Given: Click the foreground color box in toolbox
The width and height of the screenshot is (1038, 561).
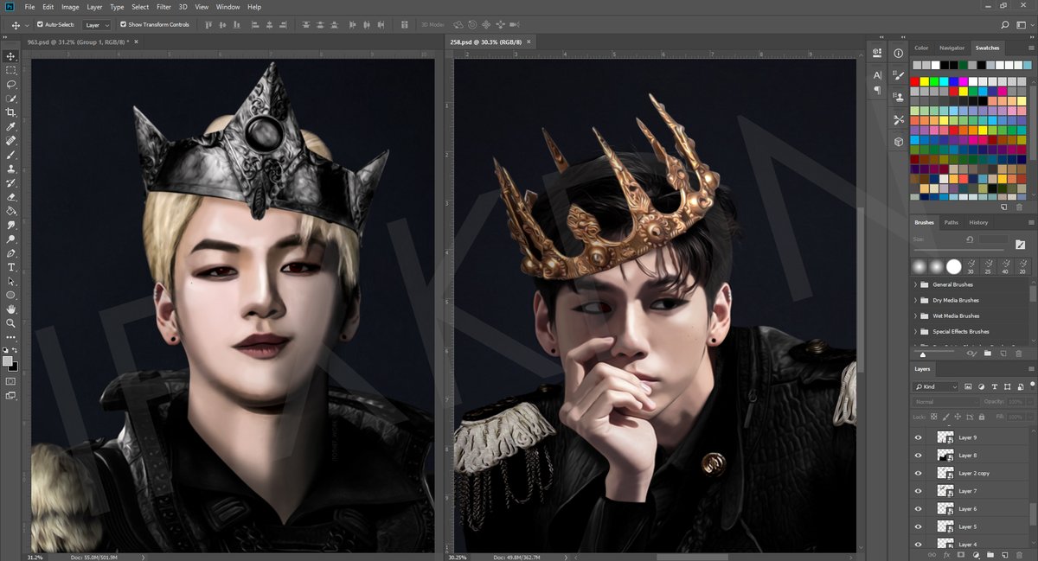Looking at the screenshot, I should point(8,361).
